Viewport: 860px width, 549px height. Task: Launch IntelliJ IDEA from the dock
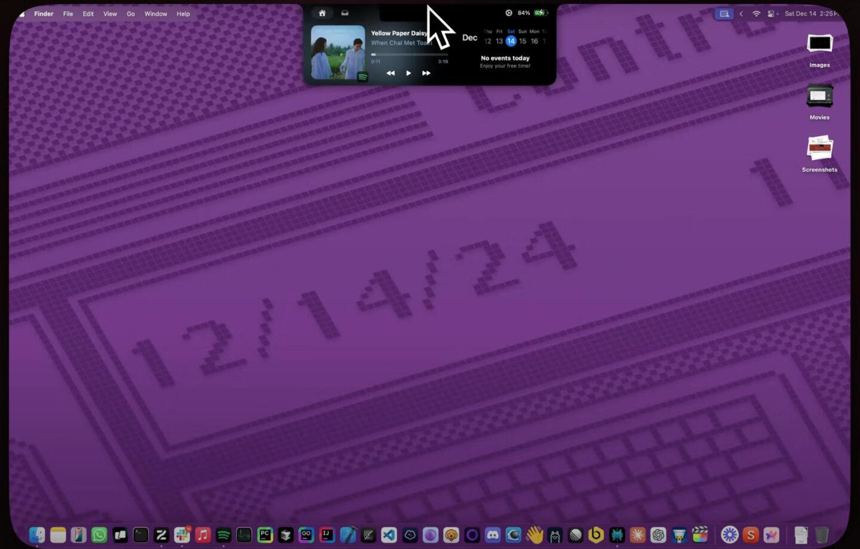(327, 535)
